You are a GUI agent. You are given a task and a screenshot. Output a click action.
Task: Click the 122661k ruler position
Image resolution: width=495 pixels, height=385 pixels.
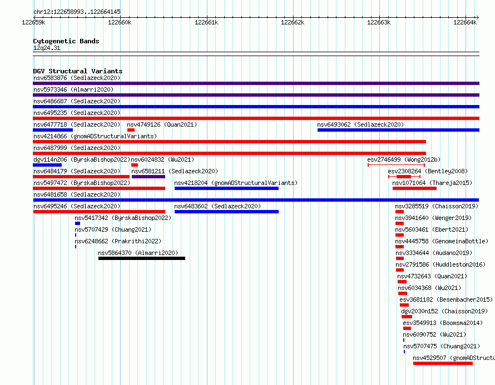(206, 22)
